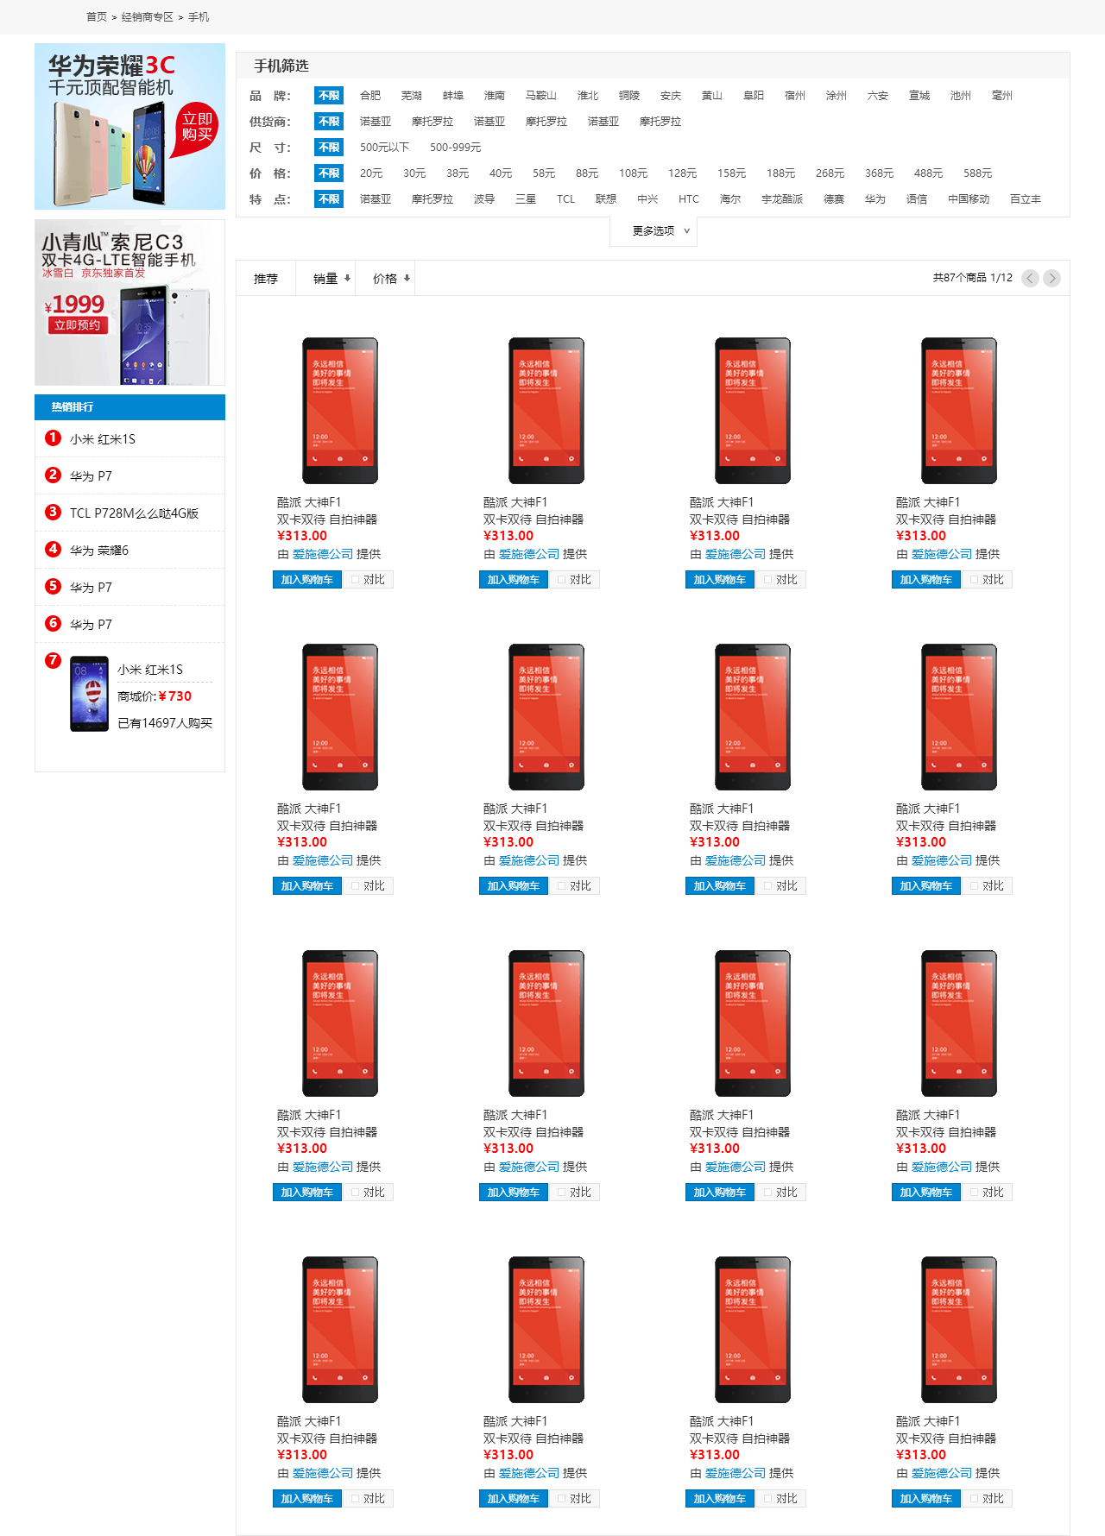
Task: Select the 推荐 sort tab
Action: click(266, 279)
